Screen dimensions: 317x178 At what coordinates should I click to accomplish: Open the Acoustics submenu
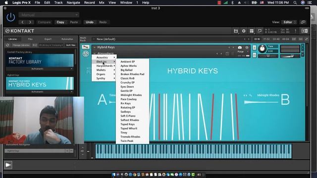[104, 57]
